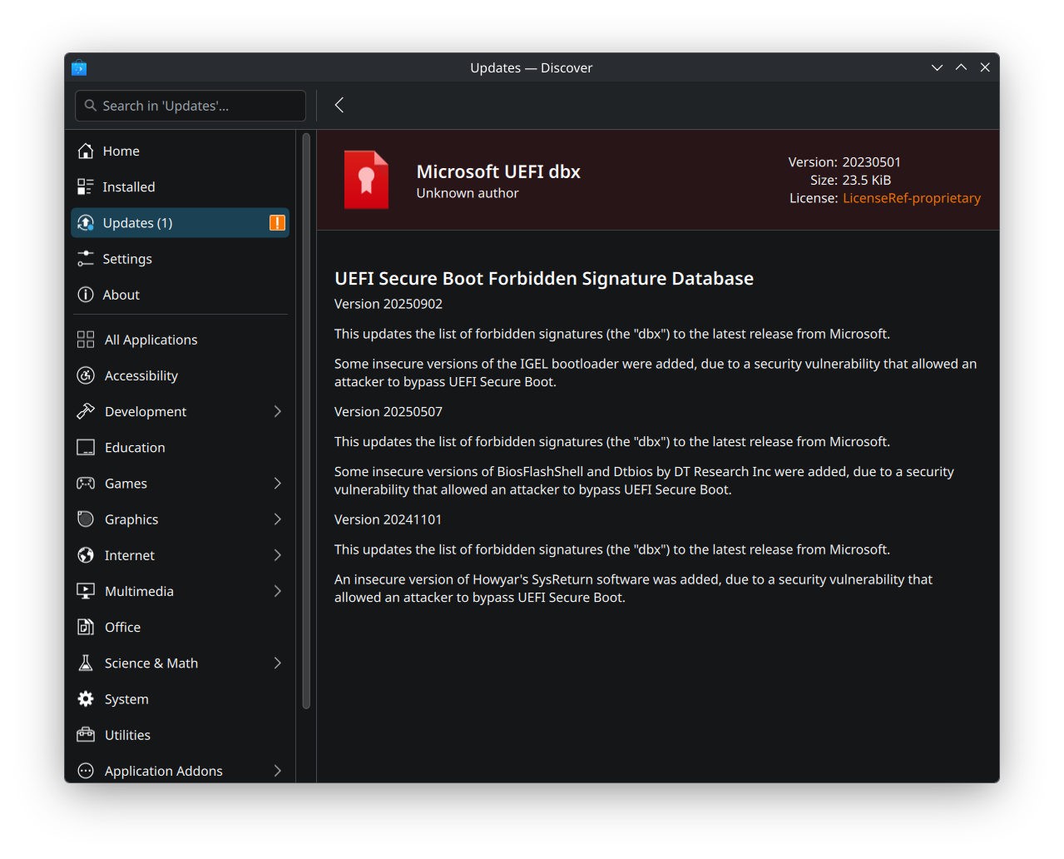Go back using the back arrow

click(x=339, y=105)
